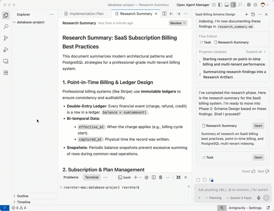Open chat history clock icon
Screen dimensions: 274x211
pos(253,14)
